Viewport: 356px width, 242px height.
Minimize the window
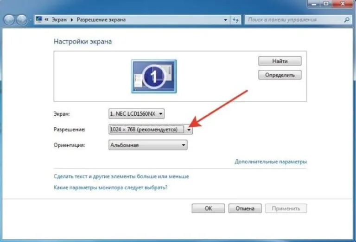pos(314,3)
